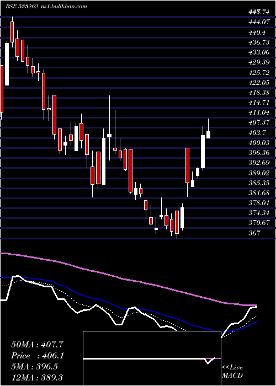Click the ns1.bullkhan.com watermark text
The height and width of the screenshot is (386, 276).
(x=63, y=7)
